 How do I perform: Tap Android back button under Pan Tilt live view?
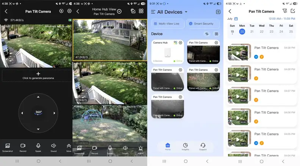click(60, 161)
